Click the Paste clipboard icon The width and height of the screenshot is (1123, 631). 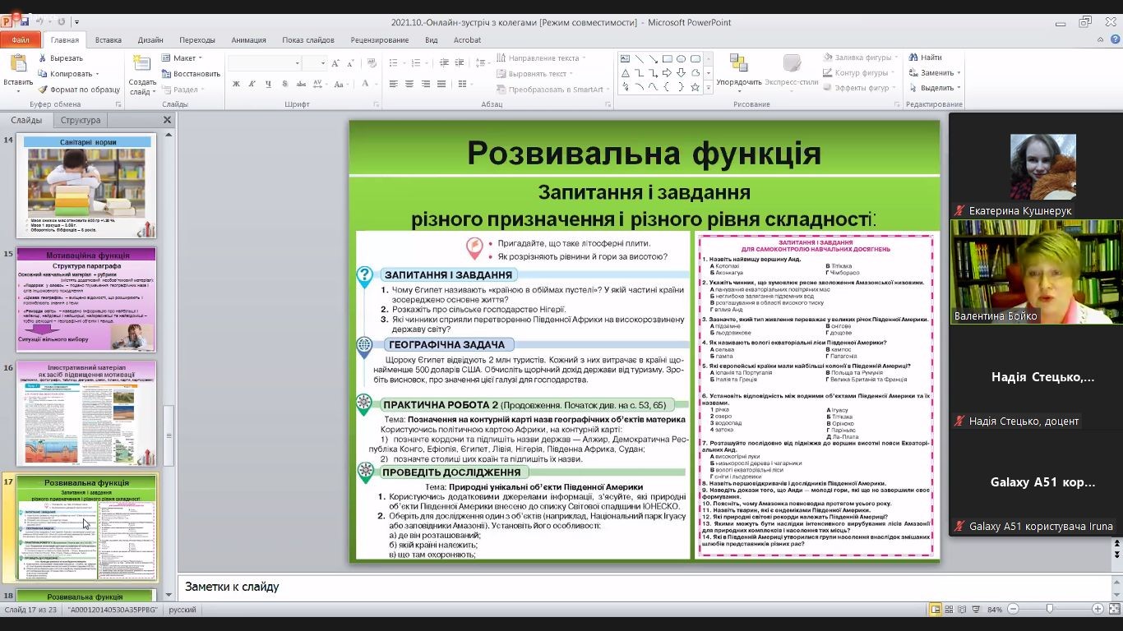tap(18, 64)
